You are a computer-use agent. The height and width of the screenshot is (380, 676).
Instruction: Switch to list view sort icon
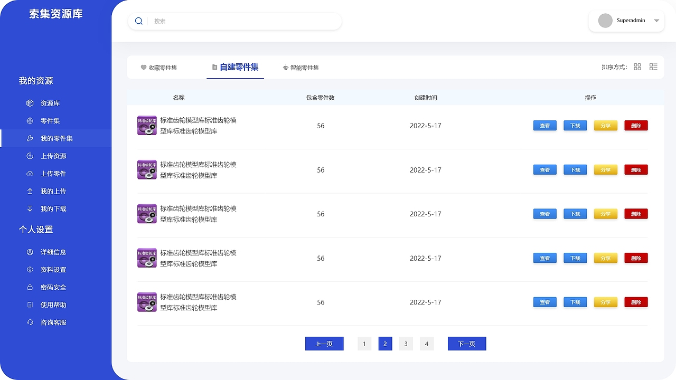point(653,67)
